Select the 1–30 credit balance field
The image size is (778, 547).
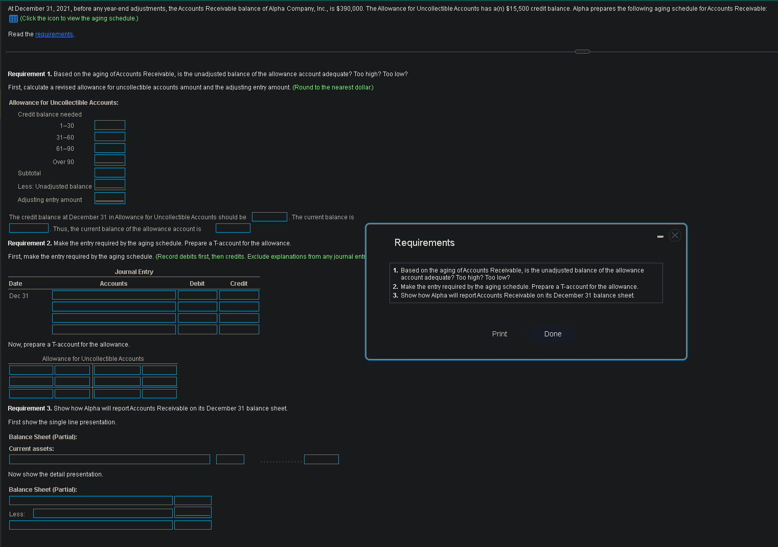click(110, 125)
